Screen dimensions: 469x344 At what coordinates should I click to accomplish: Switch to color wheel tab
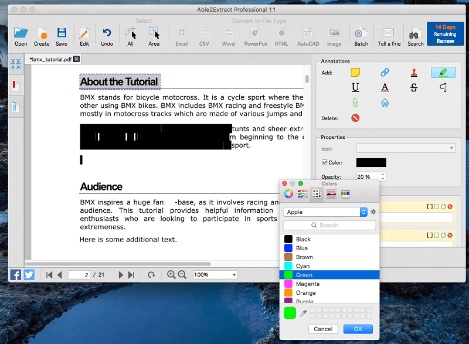tap(288, 193)
